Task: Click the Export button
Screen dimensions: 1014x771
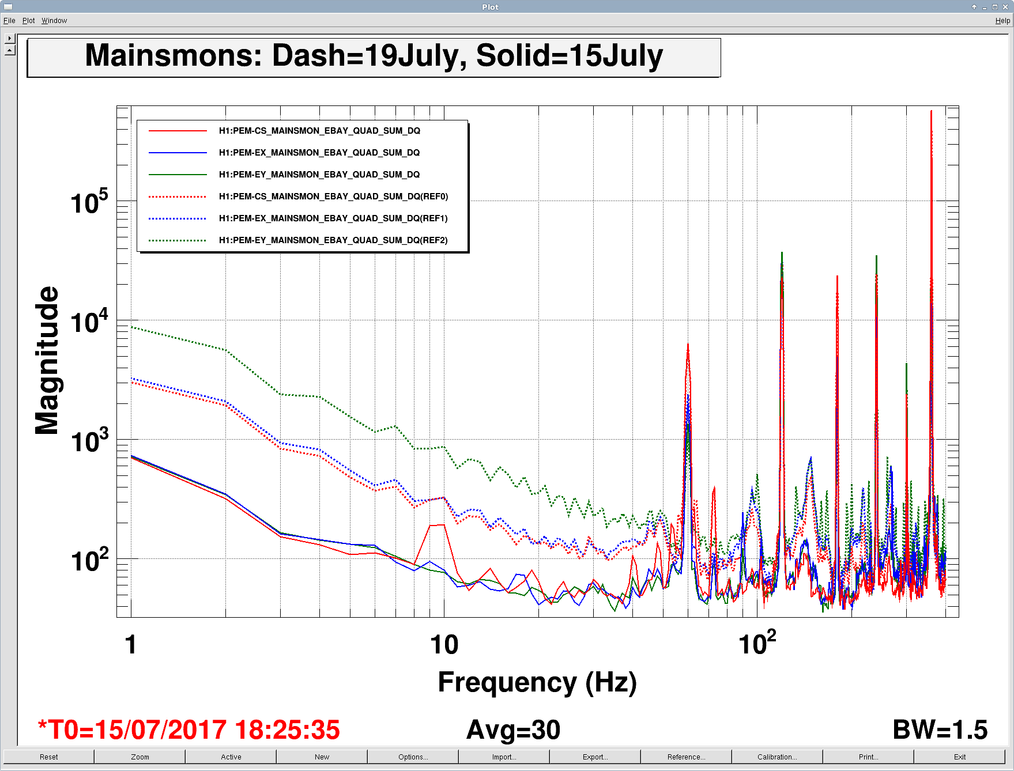Action: 595,757
